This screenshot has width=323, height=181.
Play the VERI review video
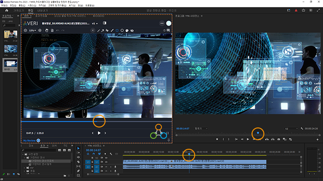pos(99,133)
